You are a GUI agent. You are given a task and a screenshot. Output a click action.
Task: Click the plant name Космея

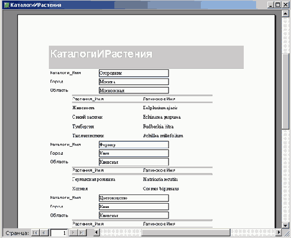point(80,189)
